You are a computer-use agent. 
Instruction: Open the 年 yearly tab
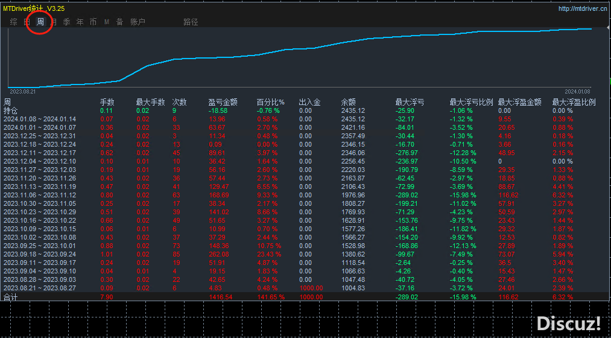click(x=80, y=22)
